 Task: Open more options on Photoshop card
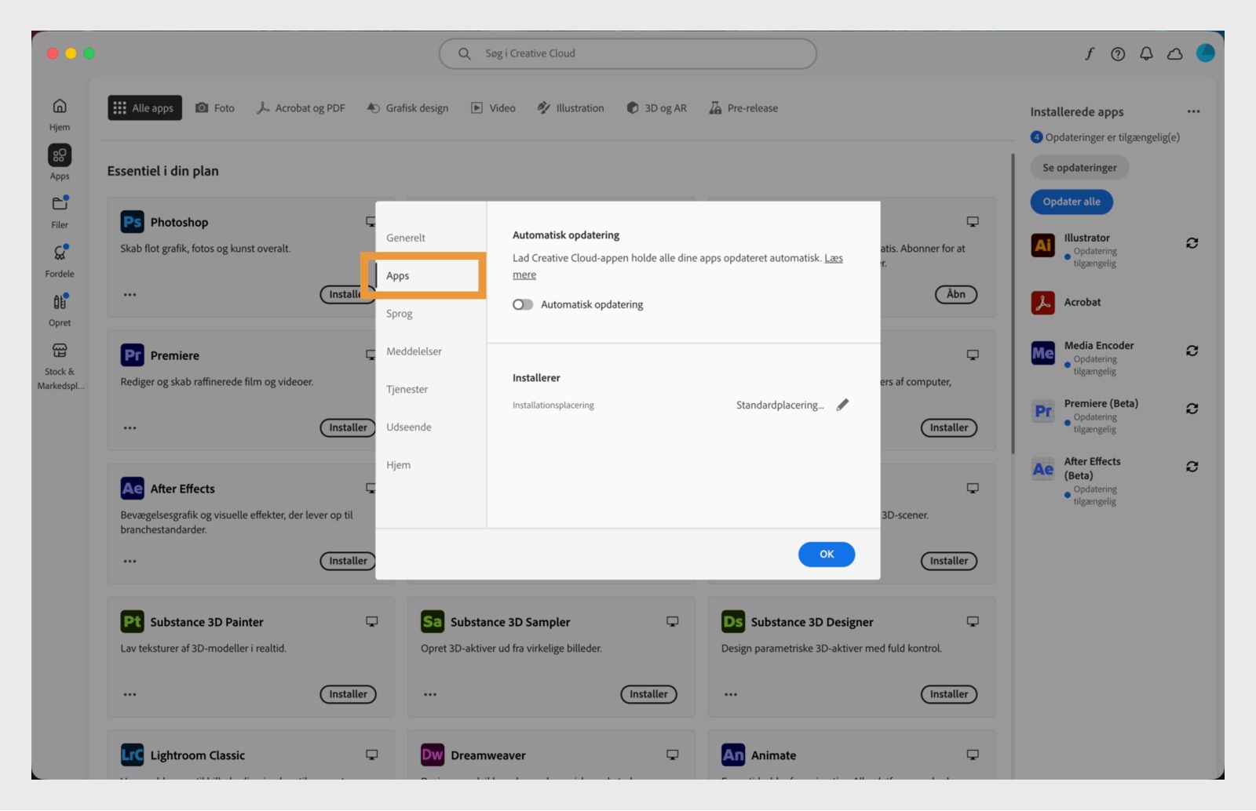point(130,295)
